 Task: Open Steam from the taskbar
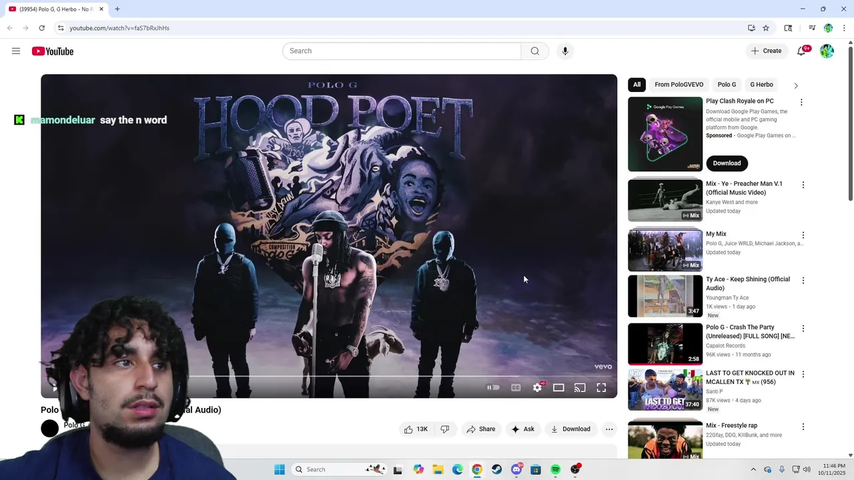click(496, 469)
